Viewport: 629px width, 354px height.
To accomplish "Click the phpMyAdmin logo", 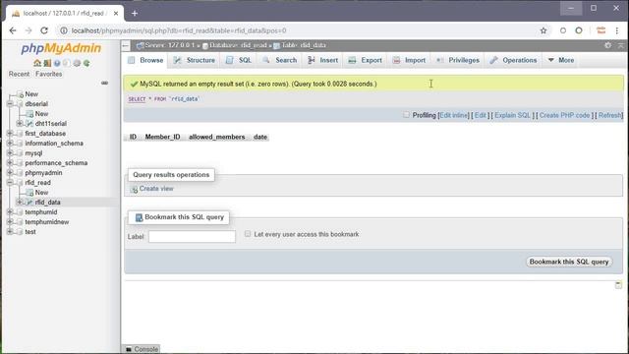I will tap(61, 48).
